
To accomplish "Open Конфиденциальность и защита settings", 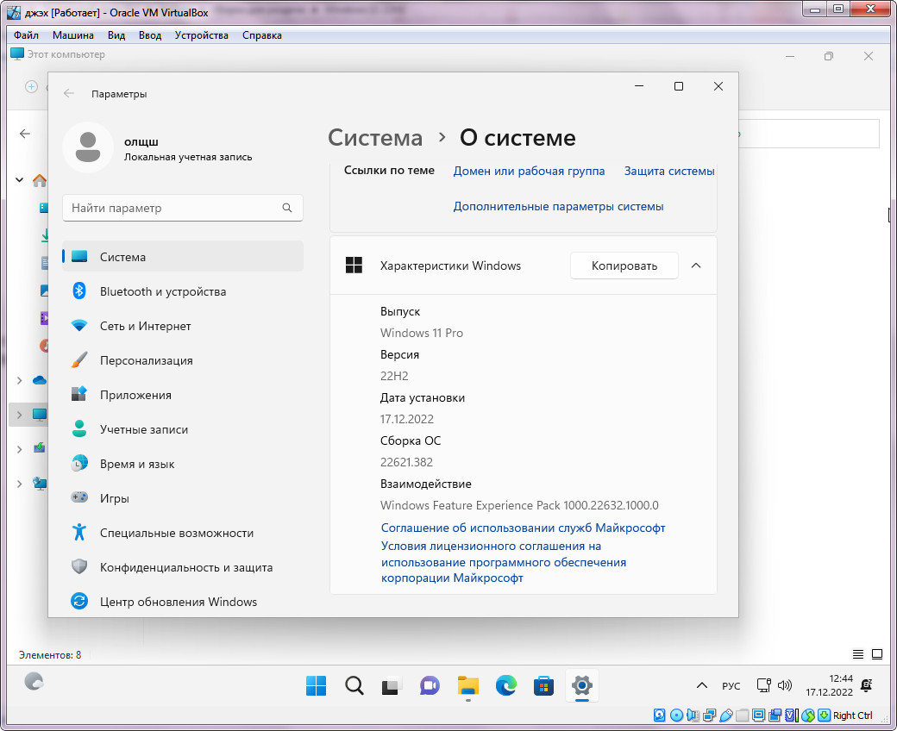I will 183,567.
